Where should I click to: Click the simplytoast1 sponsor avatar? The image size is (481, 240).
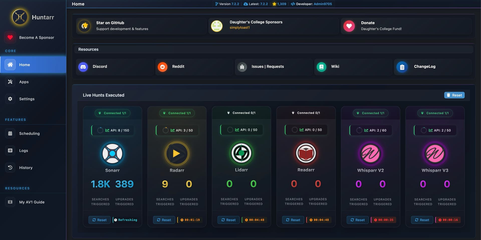coord(217,26)
